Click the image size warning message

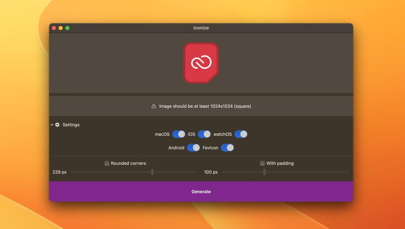205,106
